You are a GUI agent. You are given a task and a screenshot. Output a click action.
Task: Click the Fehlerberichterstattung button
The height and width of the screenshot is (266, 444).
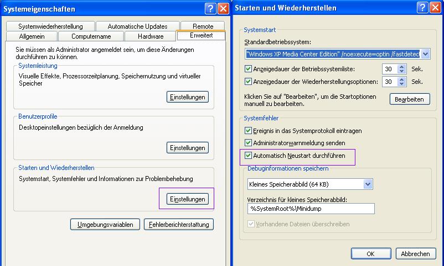pos(178,225)
